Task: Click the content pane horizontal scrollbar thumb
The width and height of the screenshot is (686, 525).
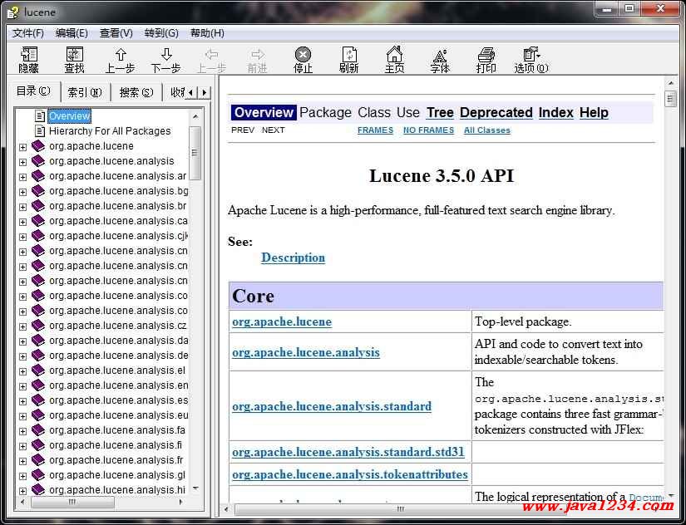Action: point(400,509)
